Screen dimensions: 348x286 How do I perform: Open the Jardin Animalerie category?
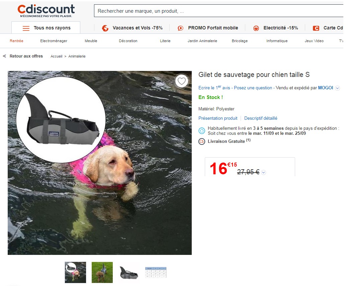click(x=202, y=41)
